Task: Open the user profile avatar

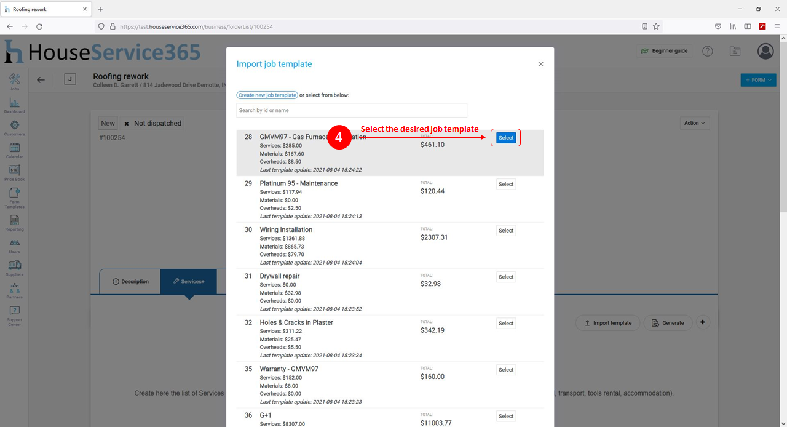Action: click(765, 51)
